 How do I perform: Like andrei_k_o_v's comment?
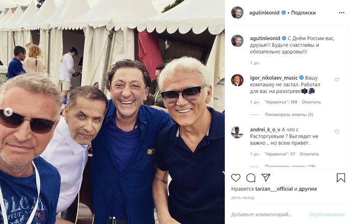coord(337,132)
